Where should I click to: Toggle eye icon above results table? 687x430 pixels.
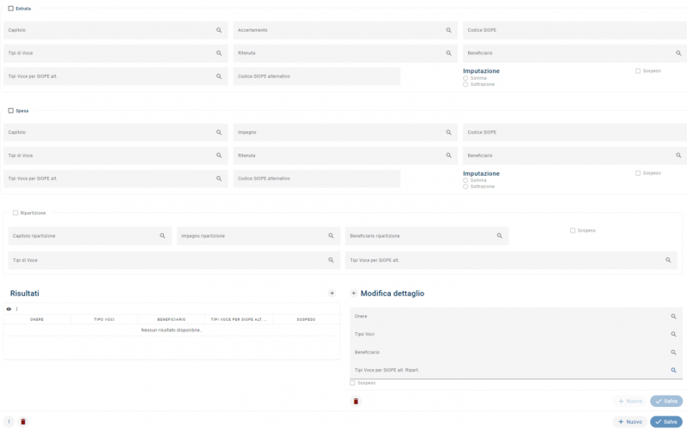click(9, 309)
